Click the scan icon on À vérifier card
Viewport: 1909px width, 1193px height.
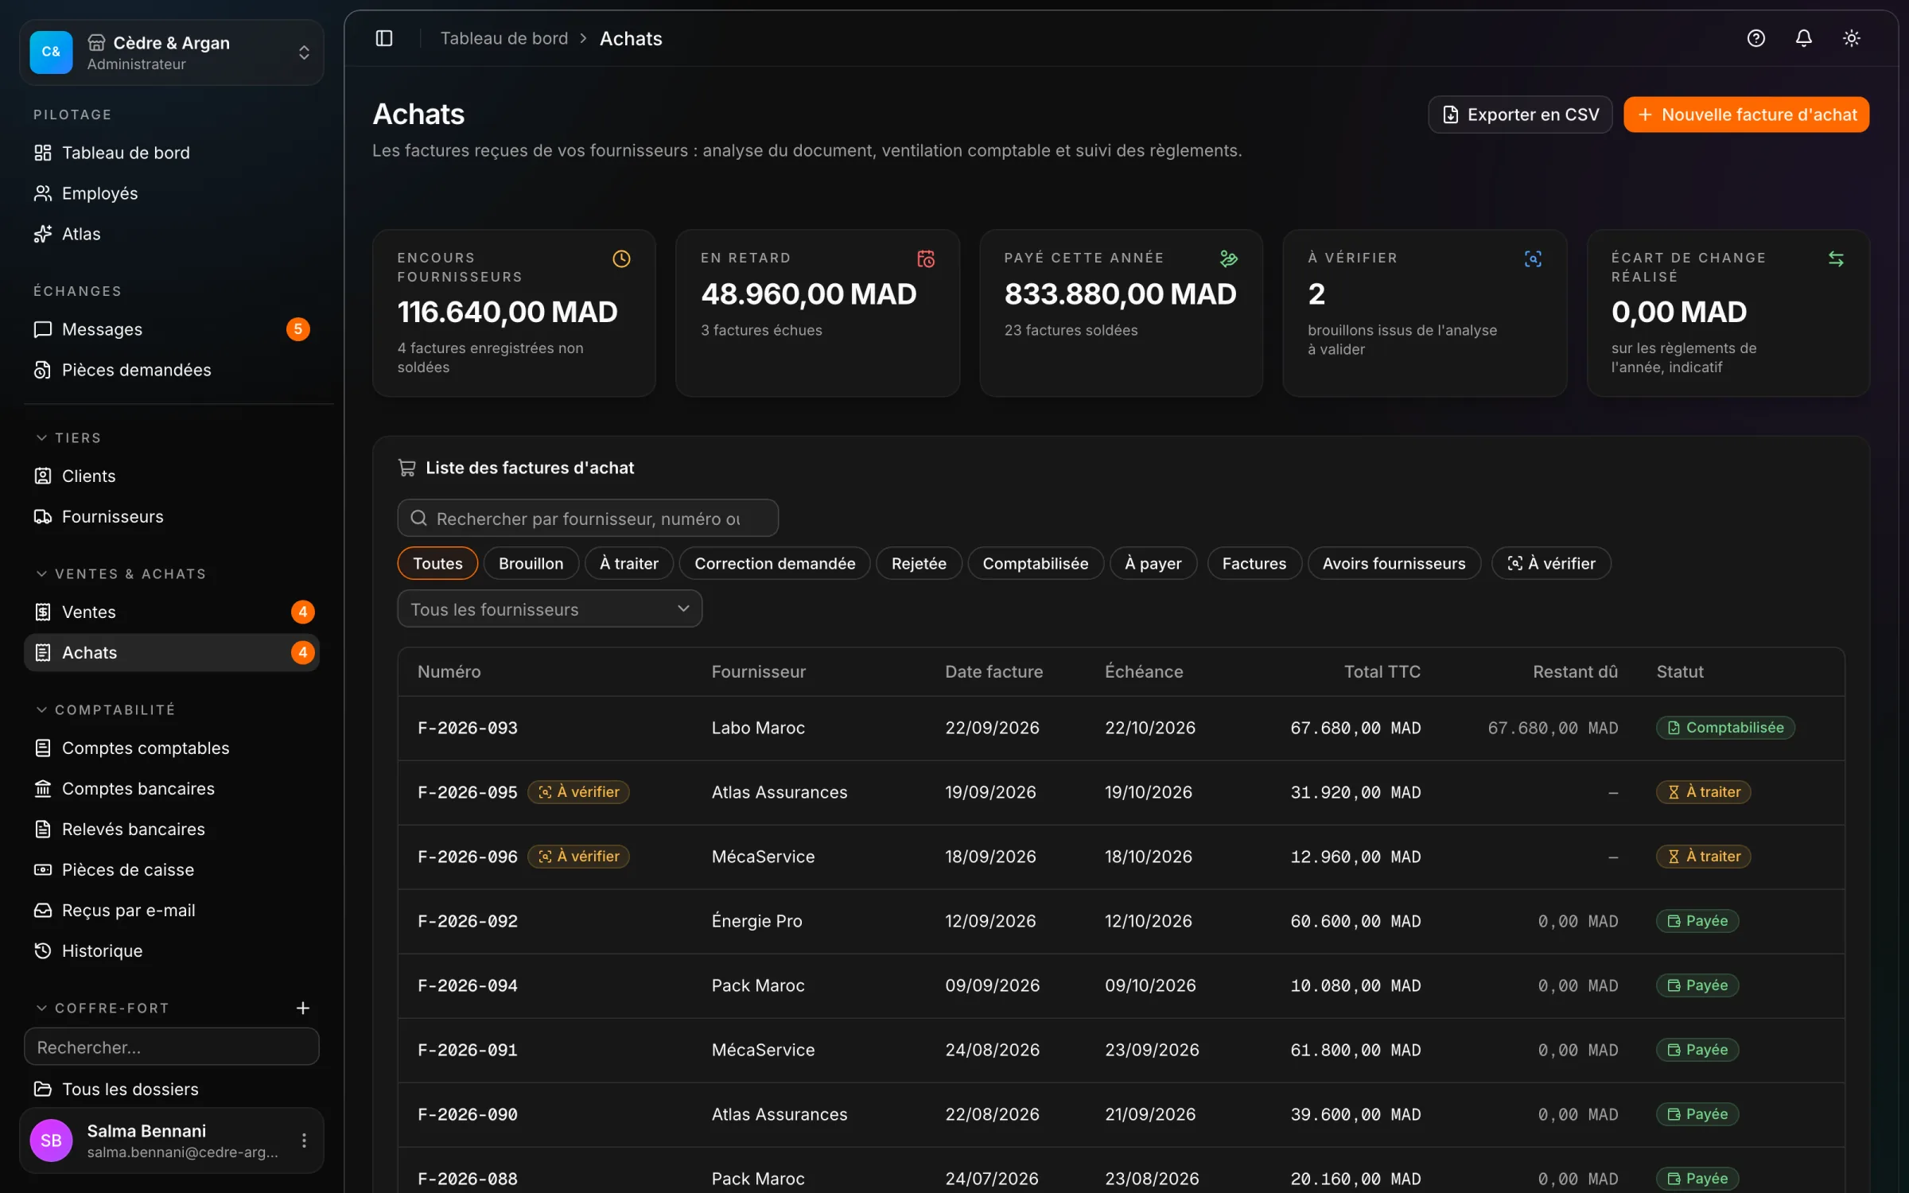coord(1532,258)
